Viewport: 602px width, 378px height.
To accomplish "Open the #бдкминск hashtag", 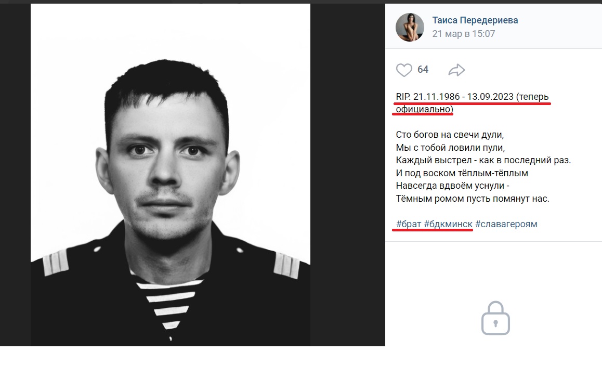I will pos(448,224).
